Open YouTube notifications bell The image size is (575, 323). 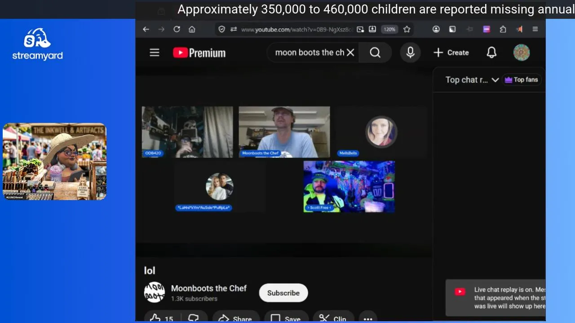point(491,52)
